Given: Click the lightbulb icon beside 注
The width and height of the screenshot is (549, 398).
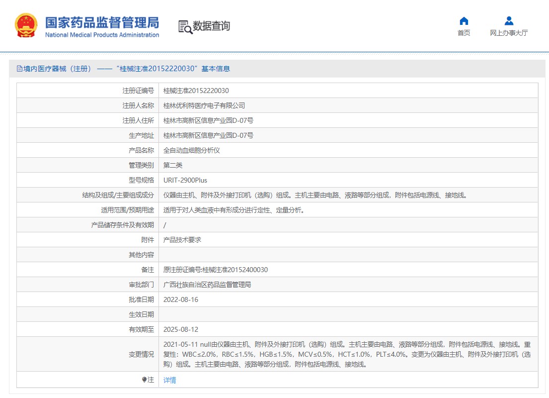Looking at the screenshot, I should click(144, 380).
